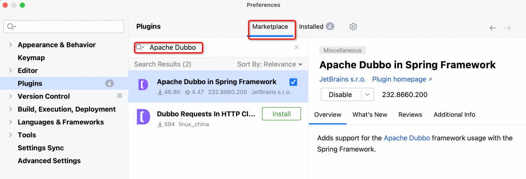Uncheck the Apache Dubbo in Spring Framework checkbox

click(x=293, y=82)
